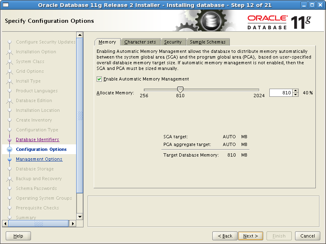Click the memory slider track near 2024
Viewport: 326px width, 244px height.
click(x=258, y=90)
